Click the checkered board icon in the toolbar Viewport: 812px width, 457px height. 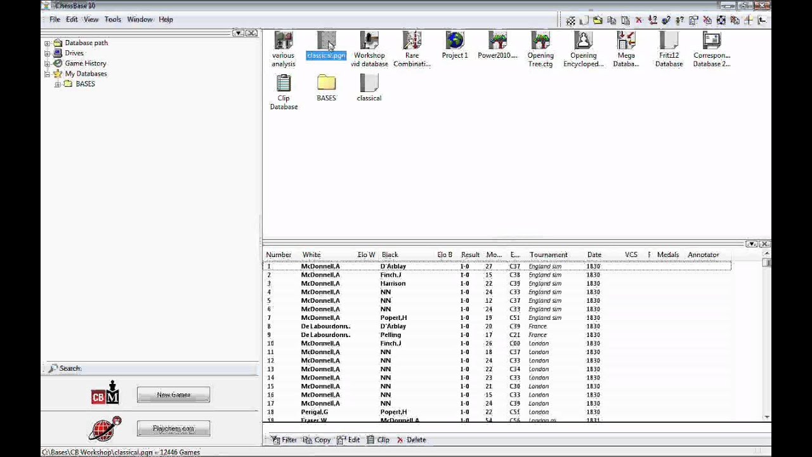[571, 20]
